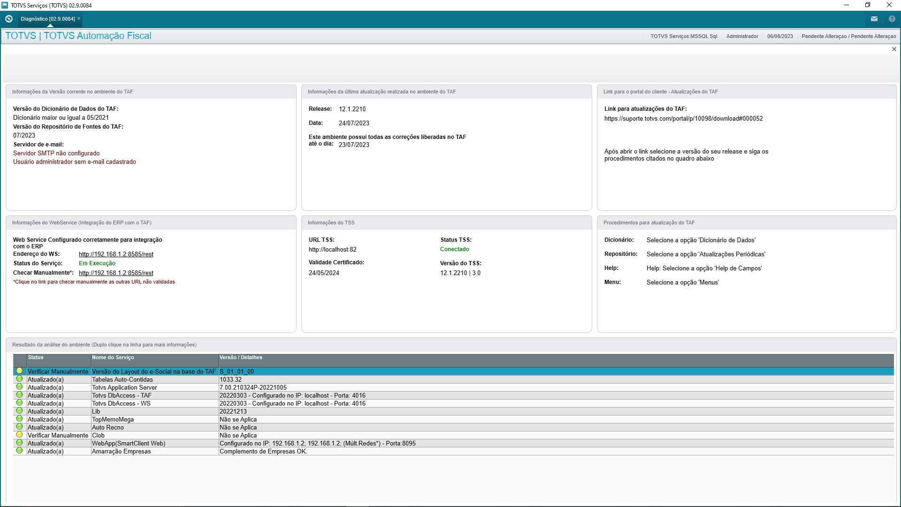Click green status icon for Lib row
Viewport: 901px width, 507px height.
point(19,411)
